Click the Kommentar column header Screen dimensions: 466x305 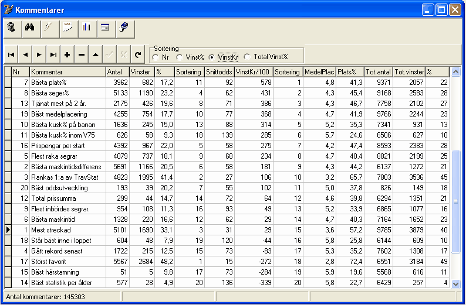(x=67, y=72)
